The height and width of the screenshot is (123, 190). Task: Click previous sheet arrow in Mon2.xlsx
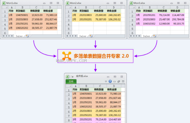point(70,36)
